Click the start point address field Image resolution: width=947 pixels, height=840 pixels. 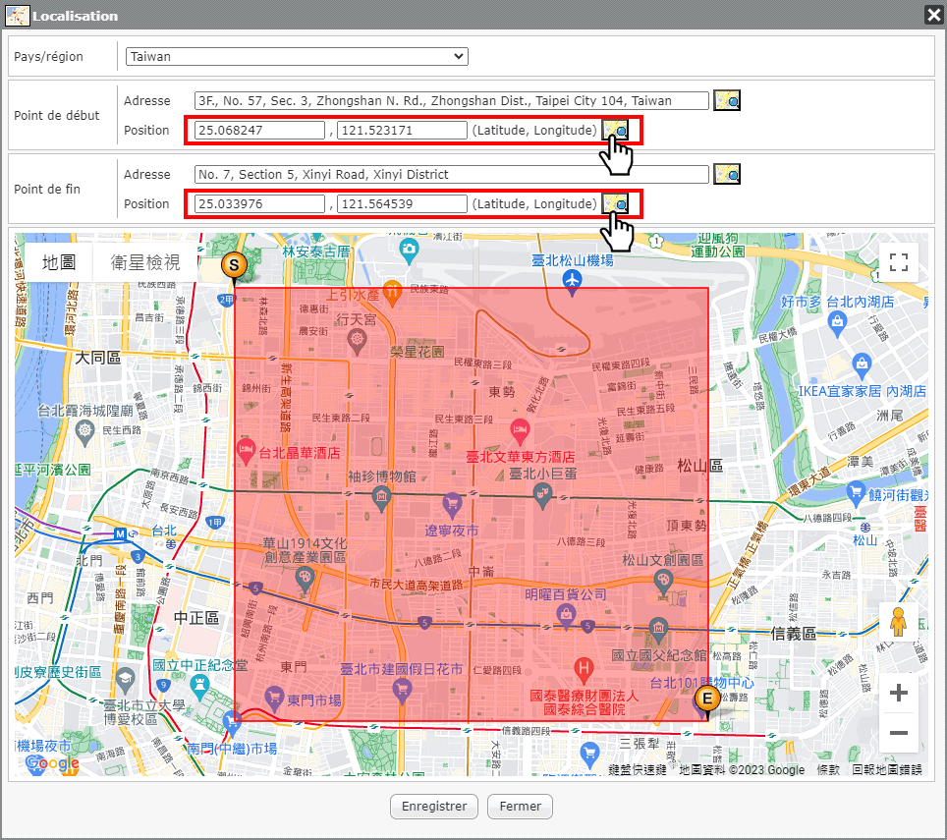451,100
